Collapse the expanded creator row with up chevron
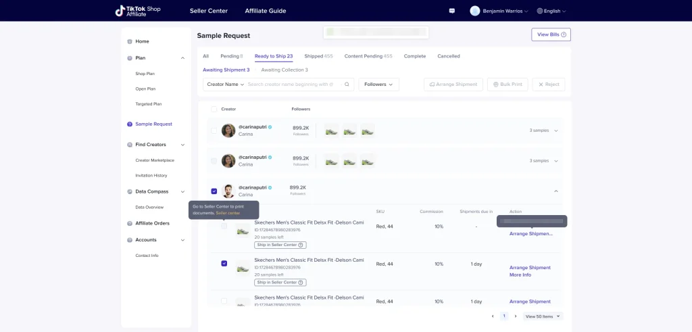The height and width of the screenshot is (332, 692). click(x=556, y=191)
